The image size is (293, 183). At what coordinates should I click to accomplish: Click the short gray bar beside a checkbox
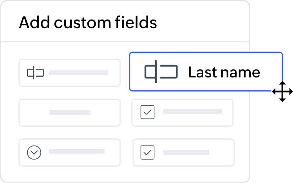[186, 152]
